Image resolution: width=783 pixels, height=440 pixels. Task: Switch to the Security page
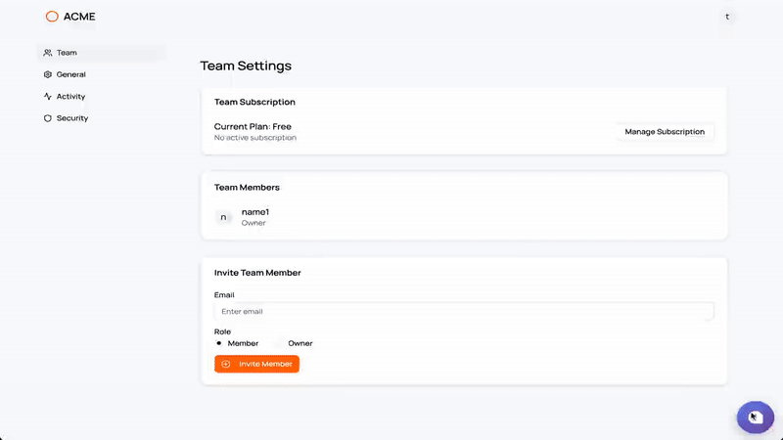pyautogui.click(x=102, y=118)
